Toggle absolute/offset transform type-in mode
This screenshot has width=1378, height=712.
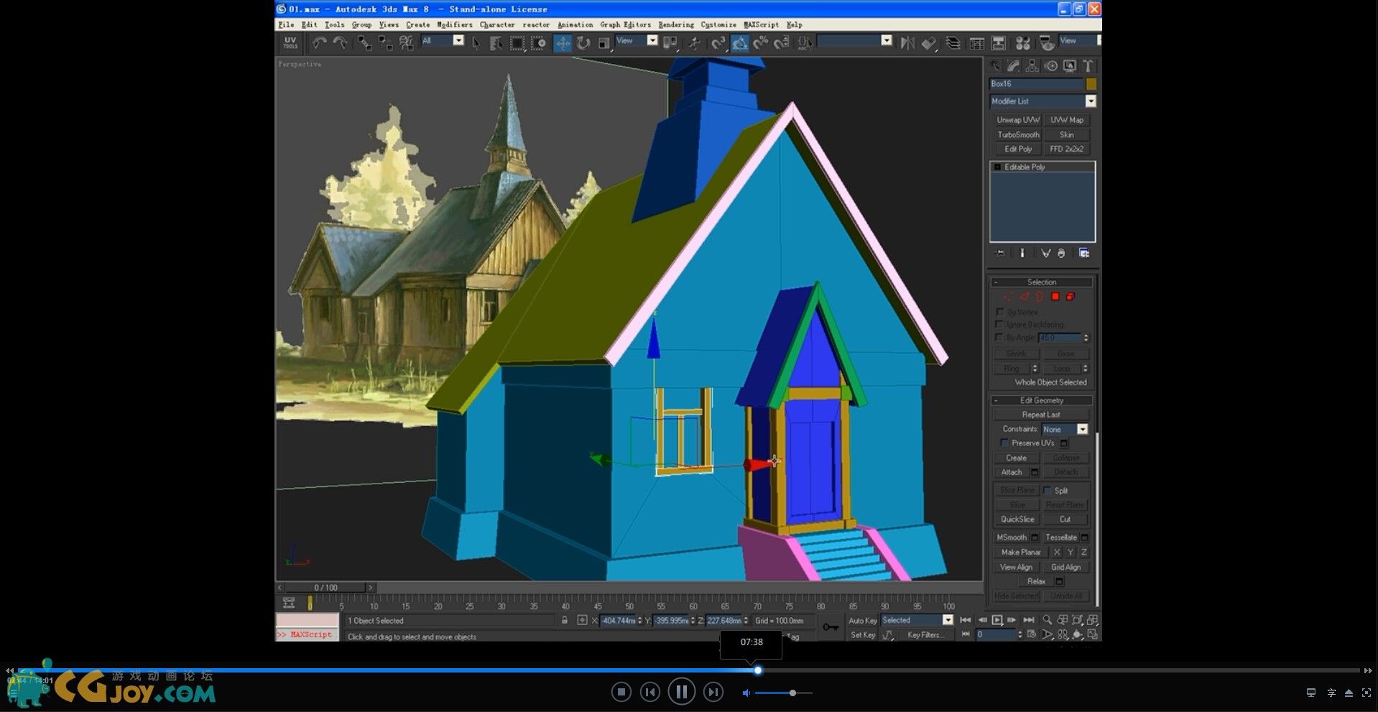(582, 620)
